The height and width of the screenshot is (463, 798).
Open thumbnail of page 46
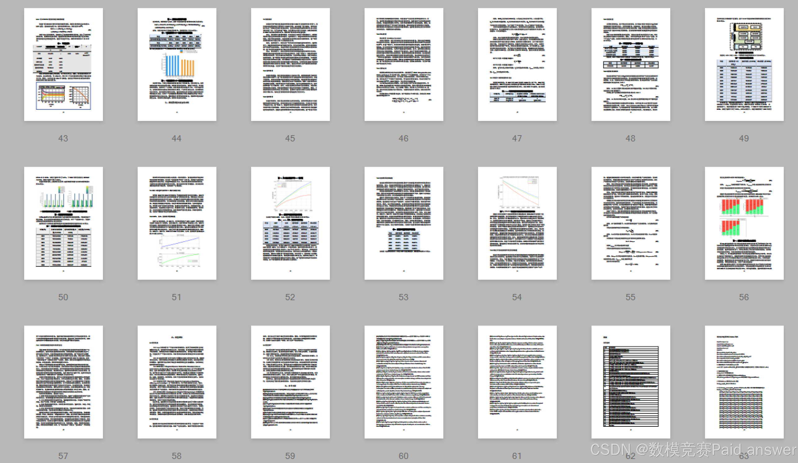(404, 64)
